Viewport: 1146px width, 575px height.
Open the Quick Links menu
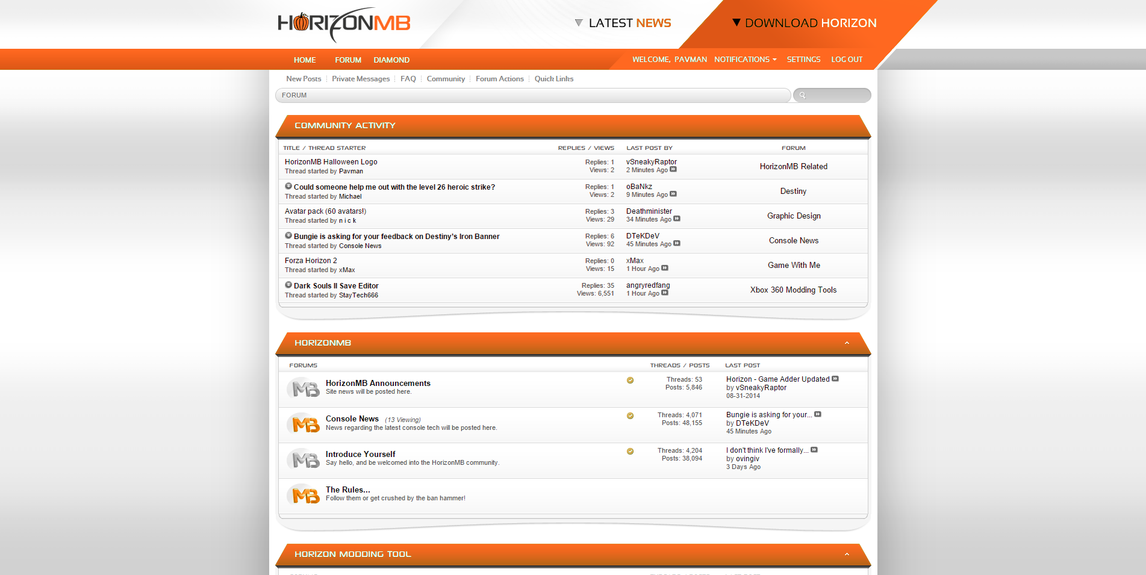pos(553,79)
